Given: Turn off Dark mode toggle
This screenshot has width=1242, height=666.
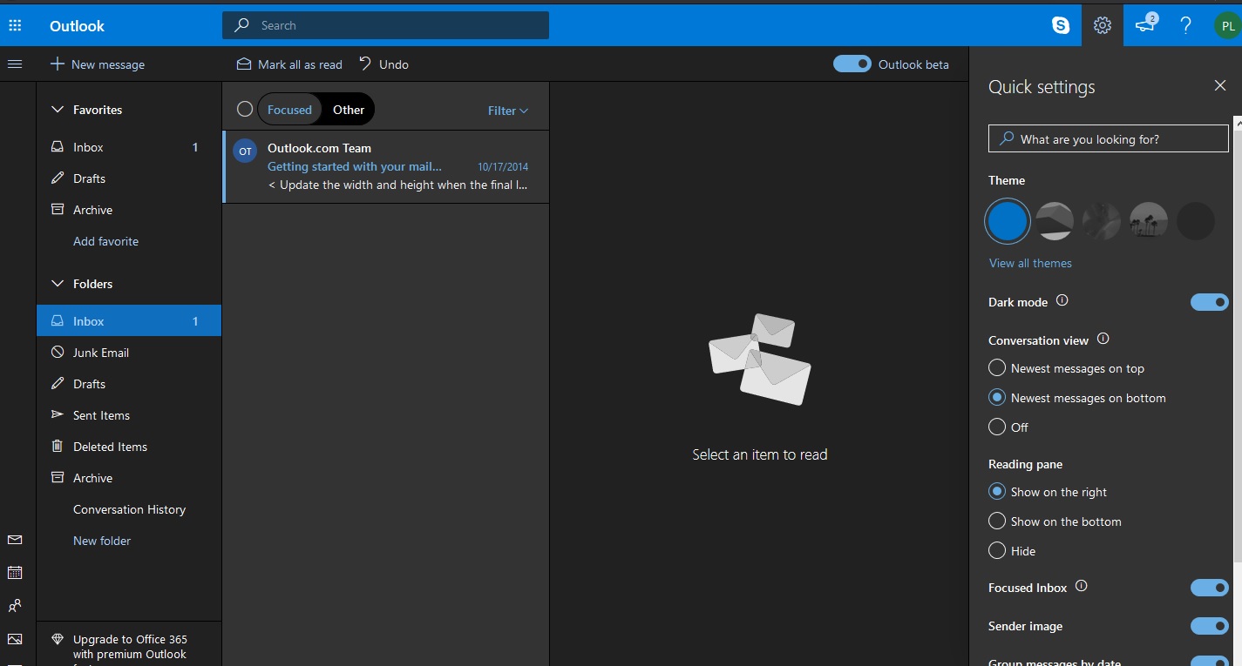Looking at the screenshot, I should (1210, 302).
